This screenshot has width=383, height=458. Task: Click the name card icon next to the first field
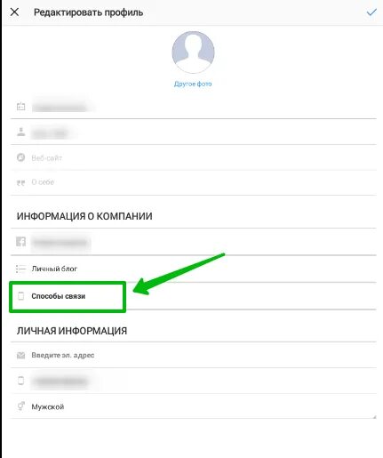point(20,106)
